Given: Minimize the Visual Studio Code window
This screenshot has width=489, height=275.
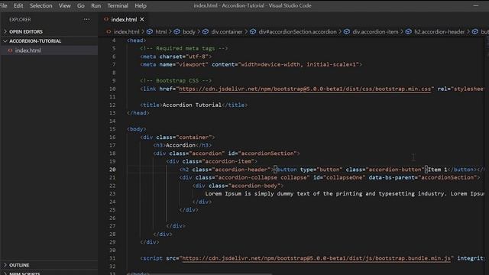Looking at the screenshot, I should tap(475, 5).
